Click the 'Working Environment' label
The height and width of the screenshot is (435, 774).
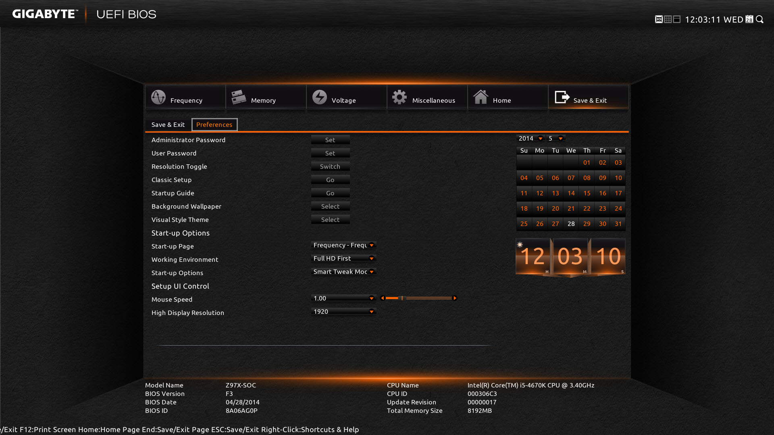[185, 260]
